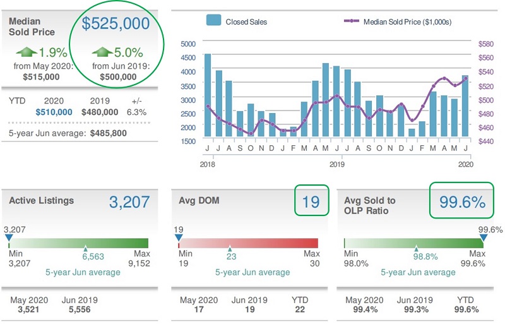Click the red Avg DOM range bar
The image size is (505, 324).
(248, 243)
